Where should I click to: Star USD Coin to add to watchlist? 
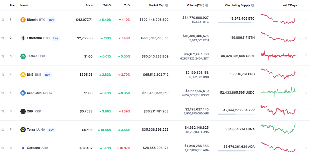3,93
